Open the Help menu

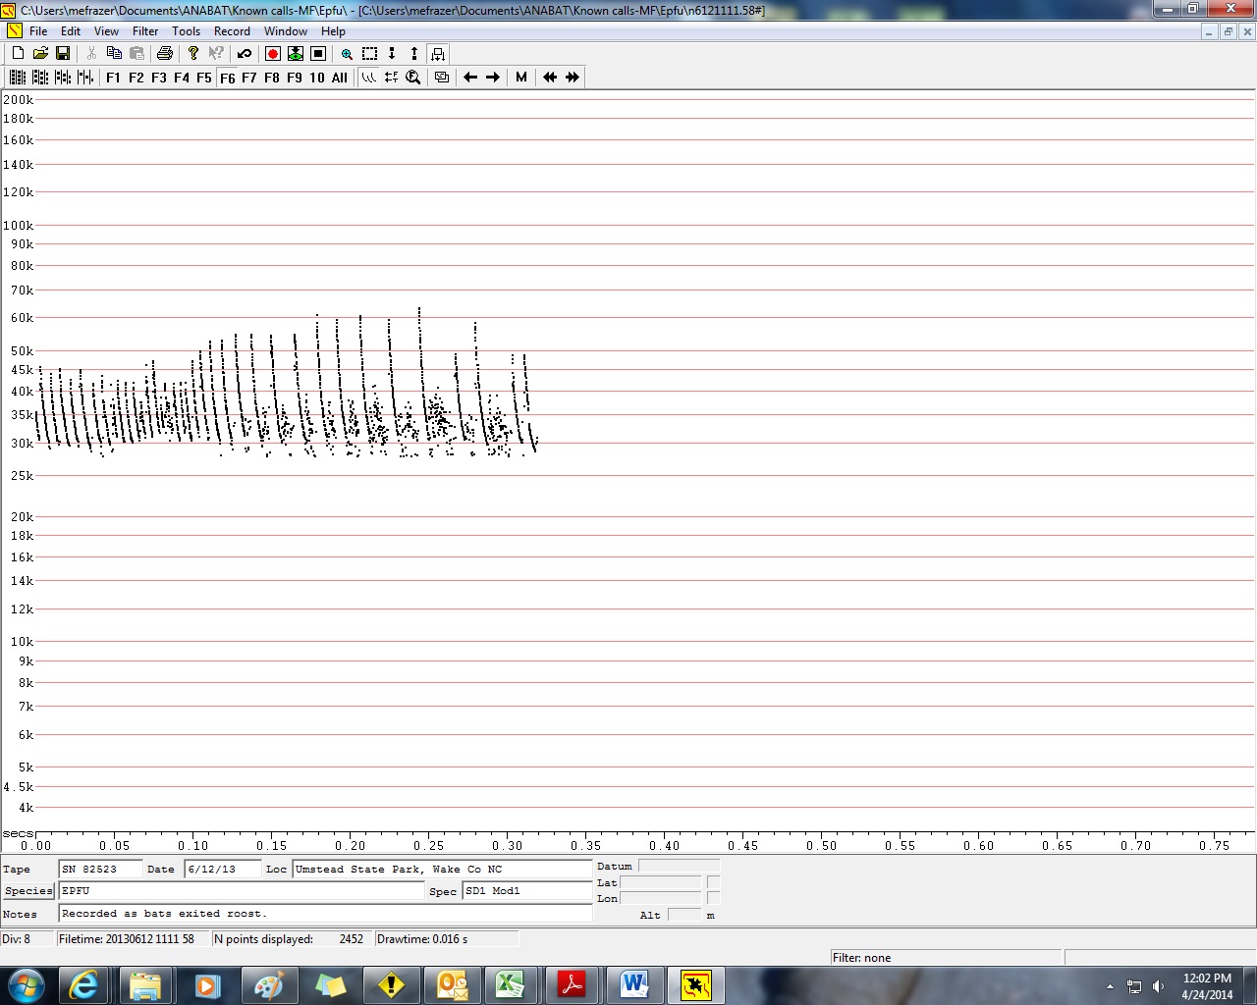point(333,31)
